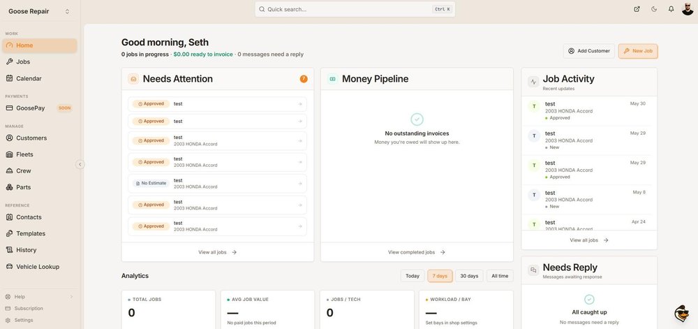698x329 pixels.
Task: Click the AVG JOB VALUE analytics card
Action: click(x=267, y=310)
